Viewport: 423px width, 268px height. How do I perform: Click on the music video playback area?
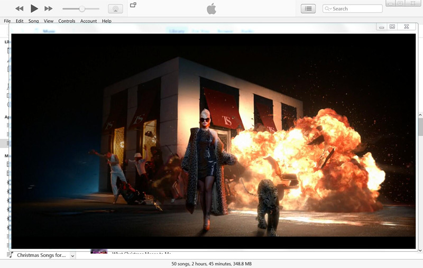[213, 141]
